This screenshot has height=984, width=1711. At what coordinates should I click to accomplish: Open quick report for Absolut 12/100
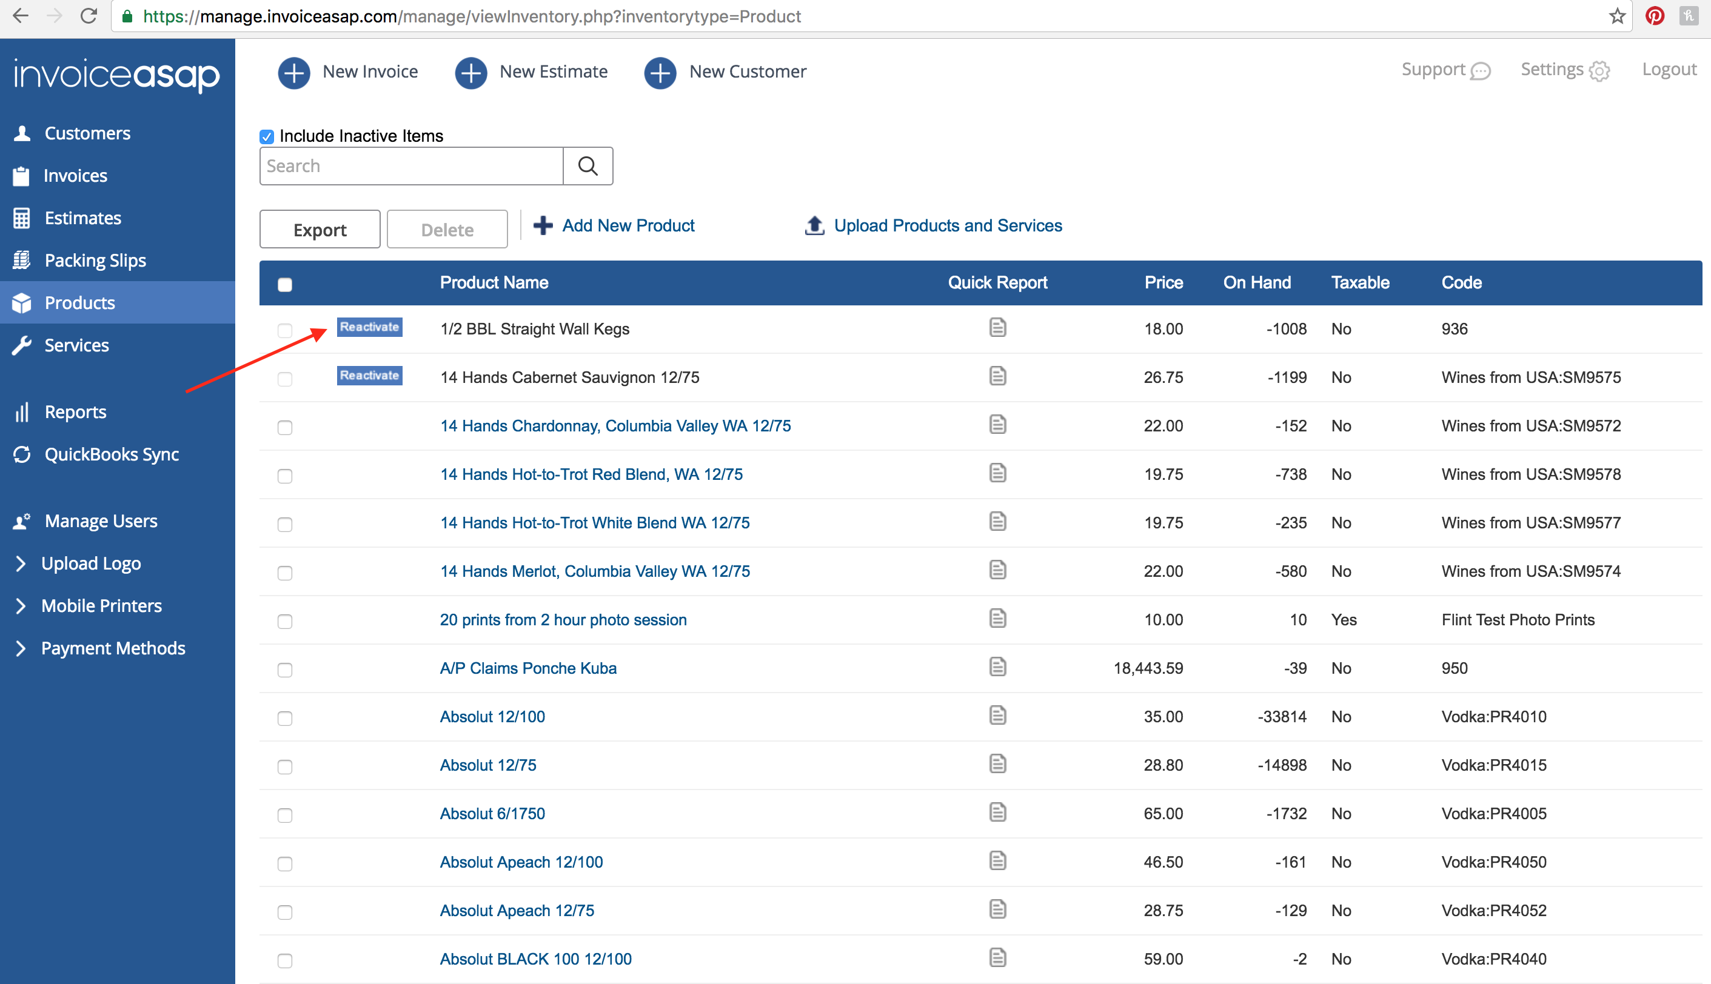tap(997, 716)
